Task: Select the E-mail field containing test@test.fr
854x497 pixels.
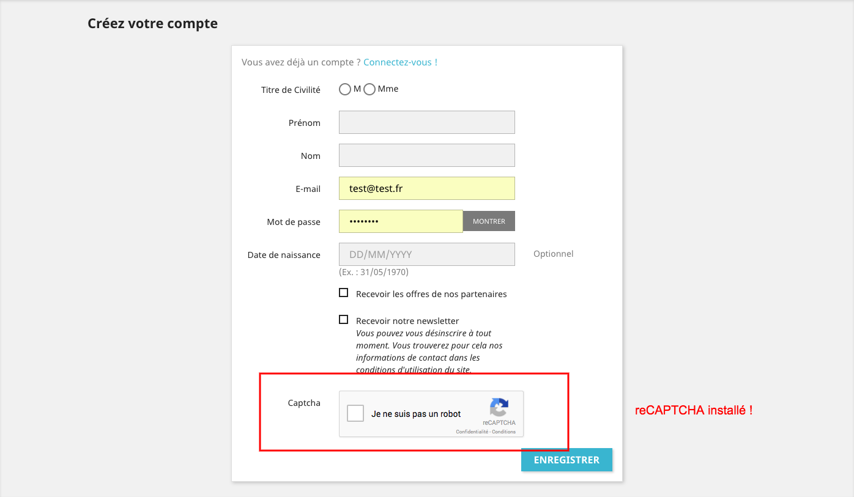Action: [426, 188]
